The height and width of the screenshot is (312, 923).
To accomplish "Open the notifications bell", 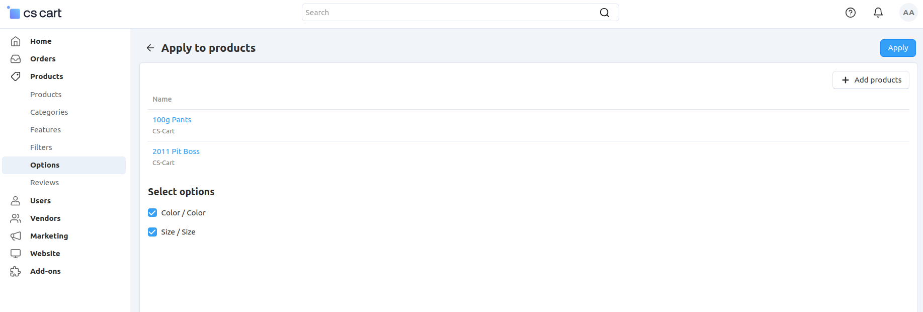I will [878, 13].
